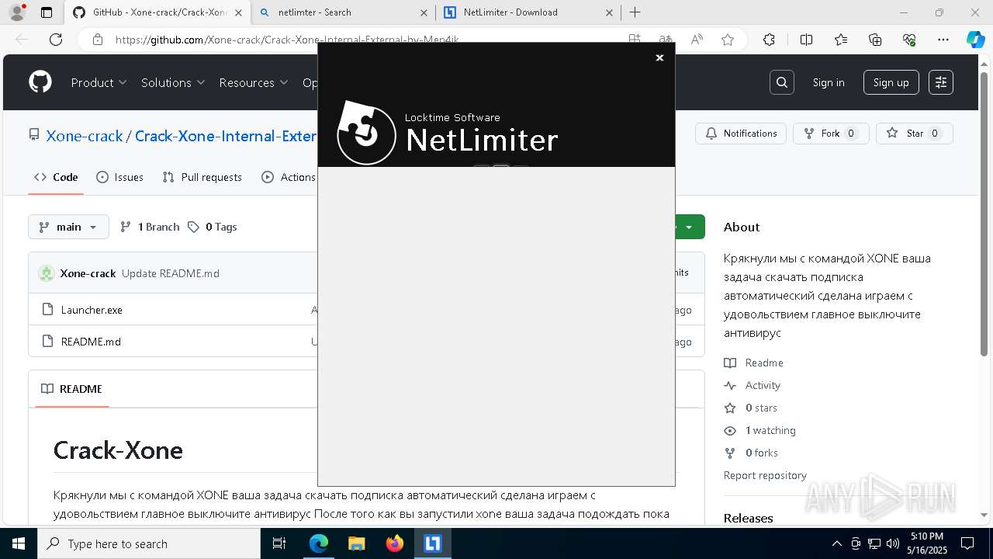Screen dimensions: 993x559
Task: Switch to the Actions tab
Action: 289,177
